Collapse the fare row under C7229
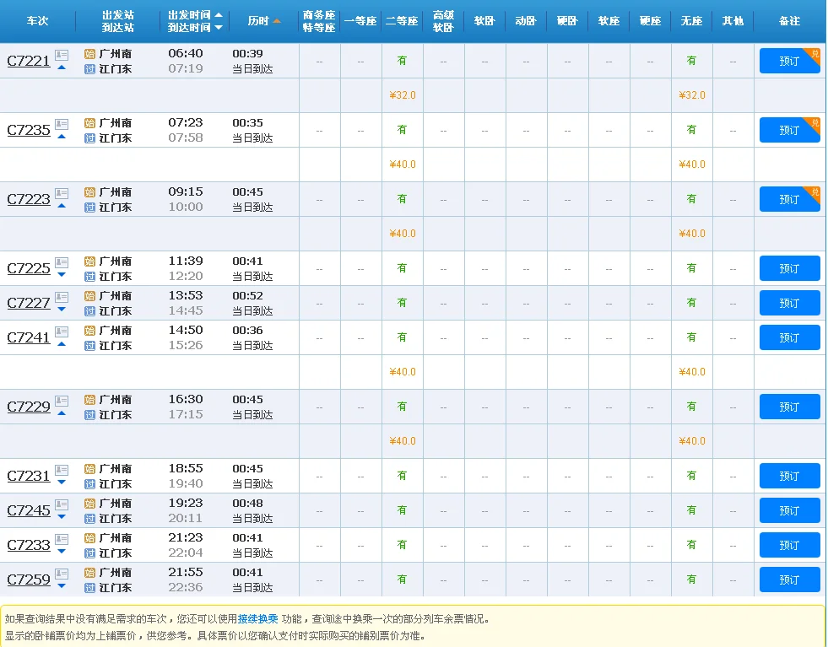The image size is (828, 647). tap(61, 412)
